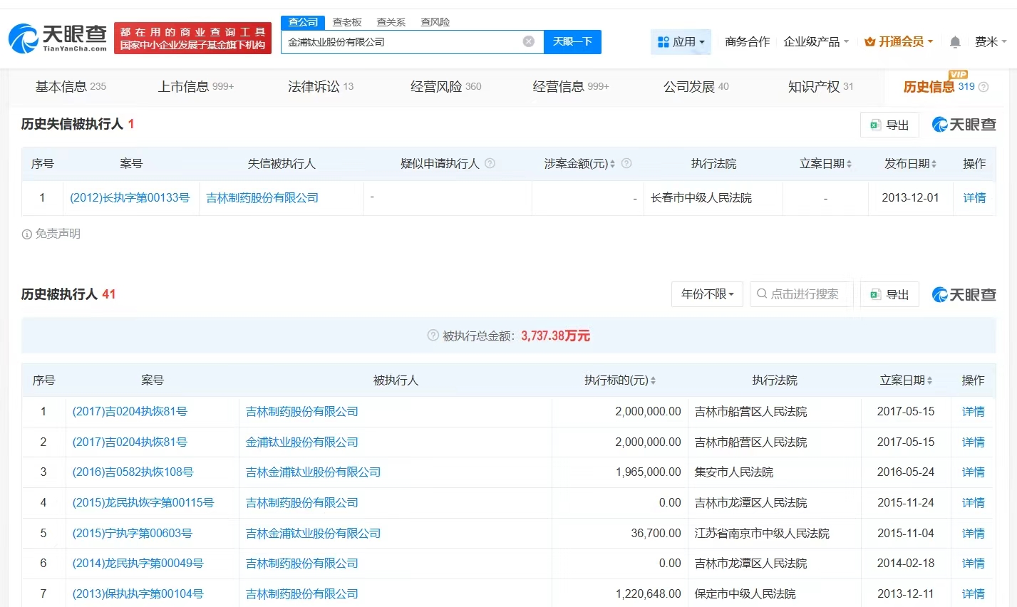1017x607 pixels.
Task: Click the 免责声明 disclaimer link
Action: click(x=58, y=234)
